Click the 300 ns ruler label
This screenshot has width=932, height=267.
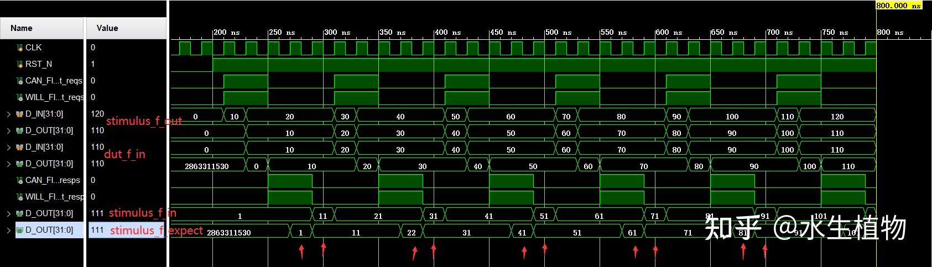pyautogui.click(x=337, y=32)
